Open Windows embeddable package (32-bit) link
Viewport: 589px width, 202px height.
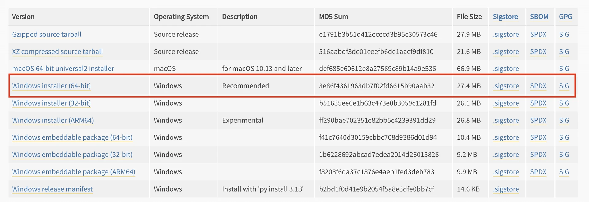72,155
